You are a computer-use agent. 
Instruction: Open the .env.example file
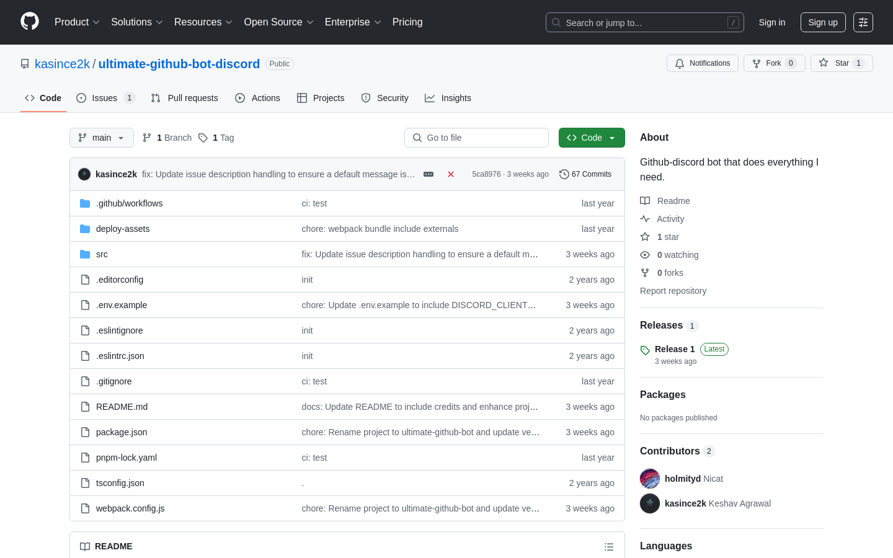tap(122, 305)
